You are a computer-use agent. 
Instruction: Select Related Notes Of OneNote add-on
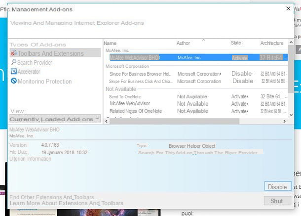[136, 111]
